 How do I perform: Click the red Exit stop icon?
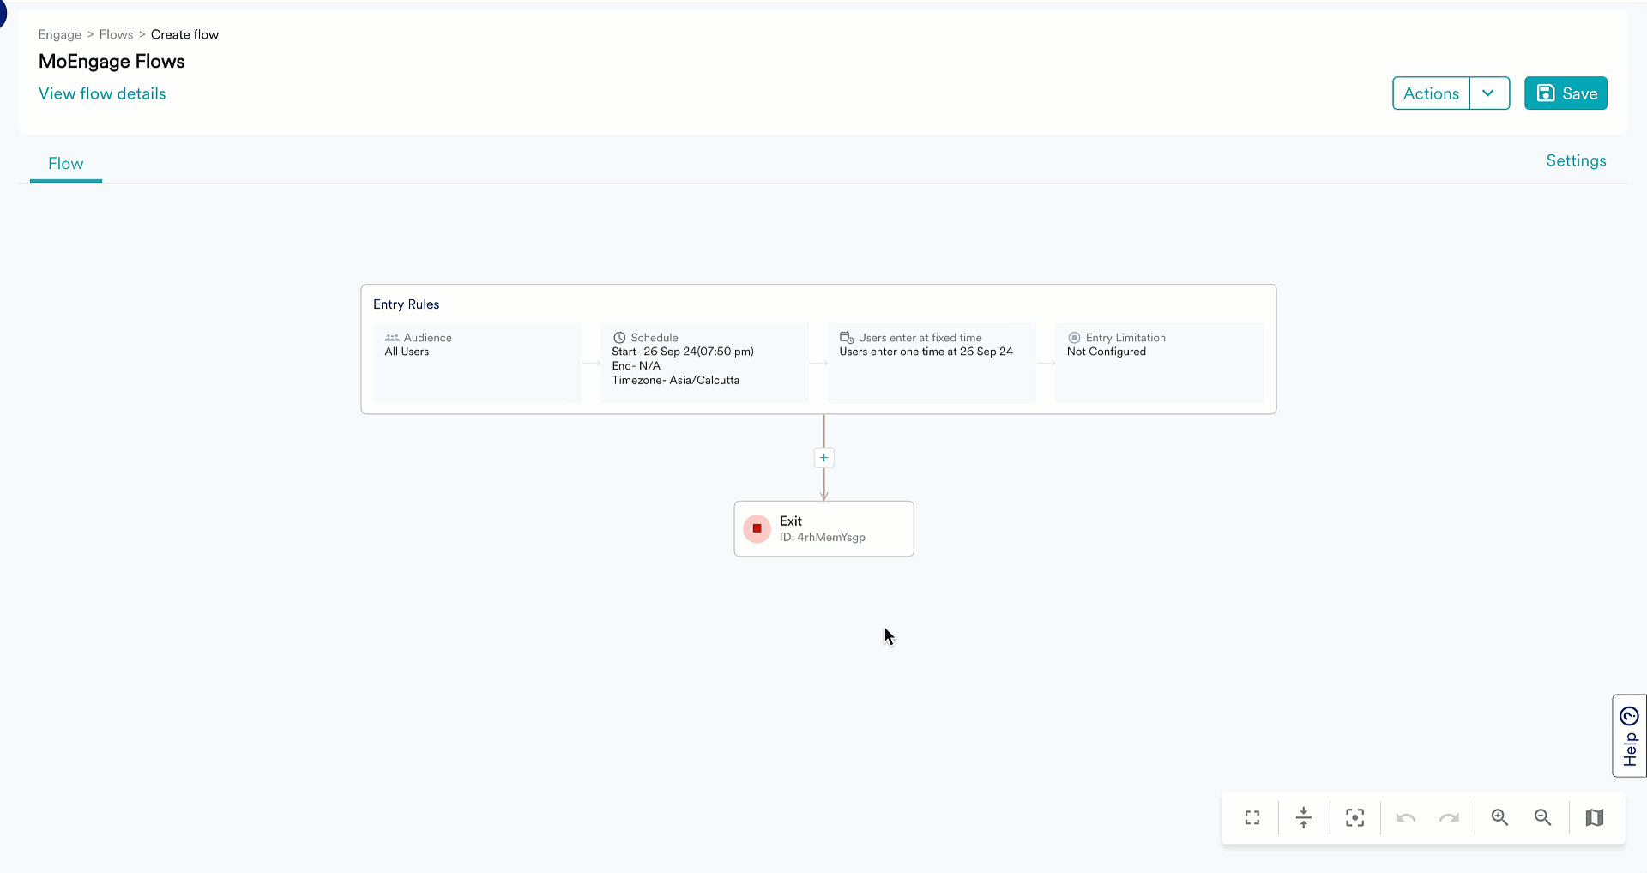pyautogui.click(x=757, y=528)
